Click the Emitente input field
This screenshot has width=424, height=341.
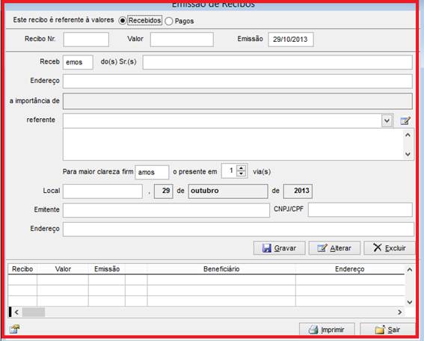[x=166, y=210]
